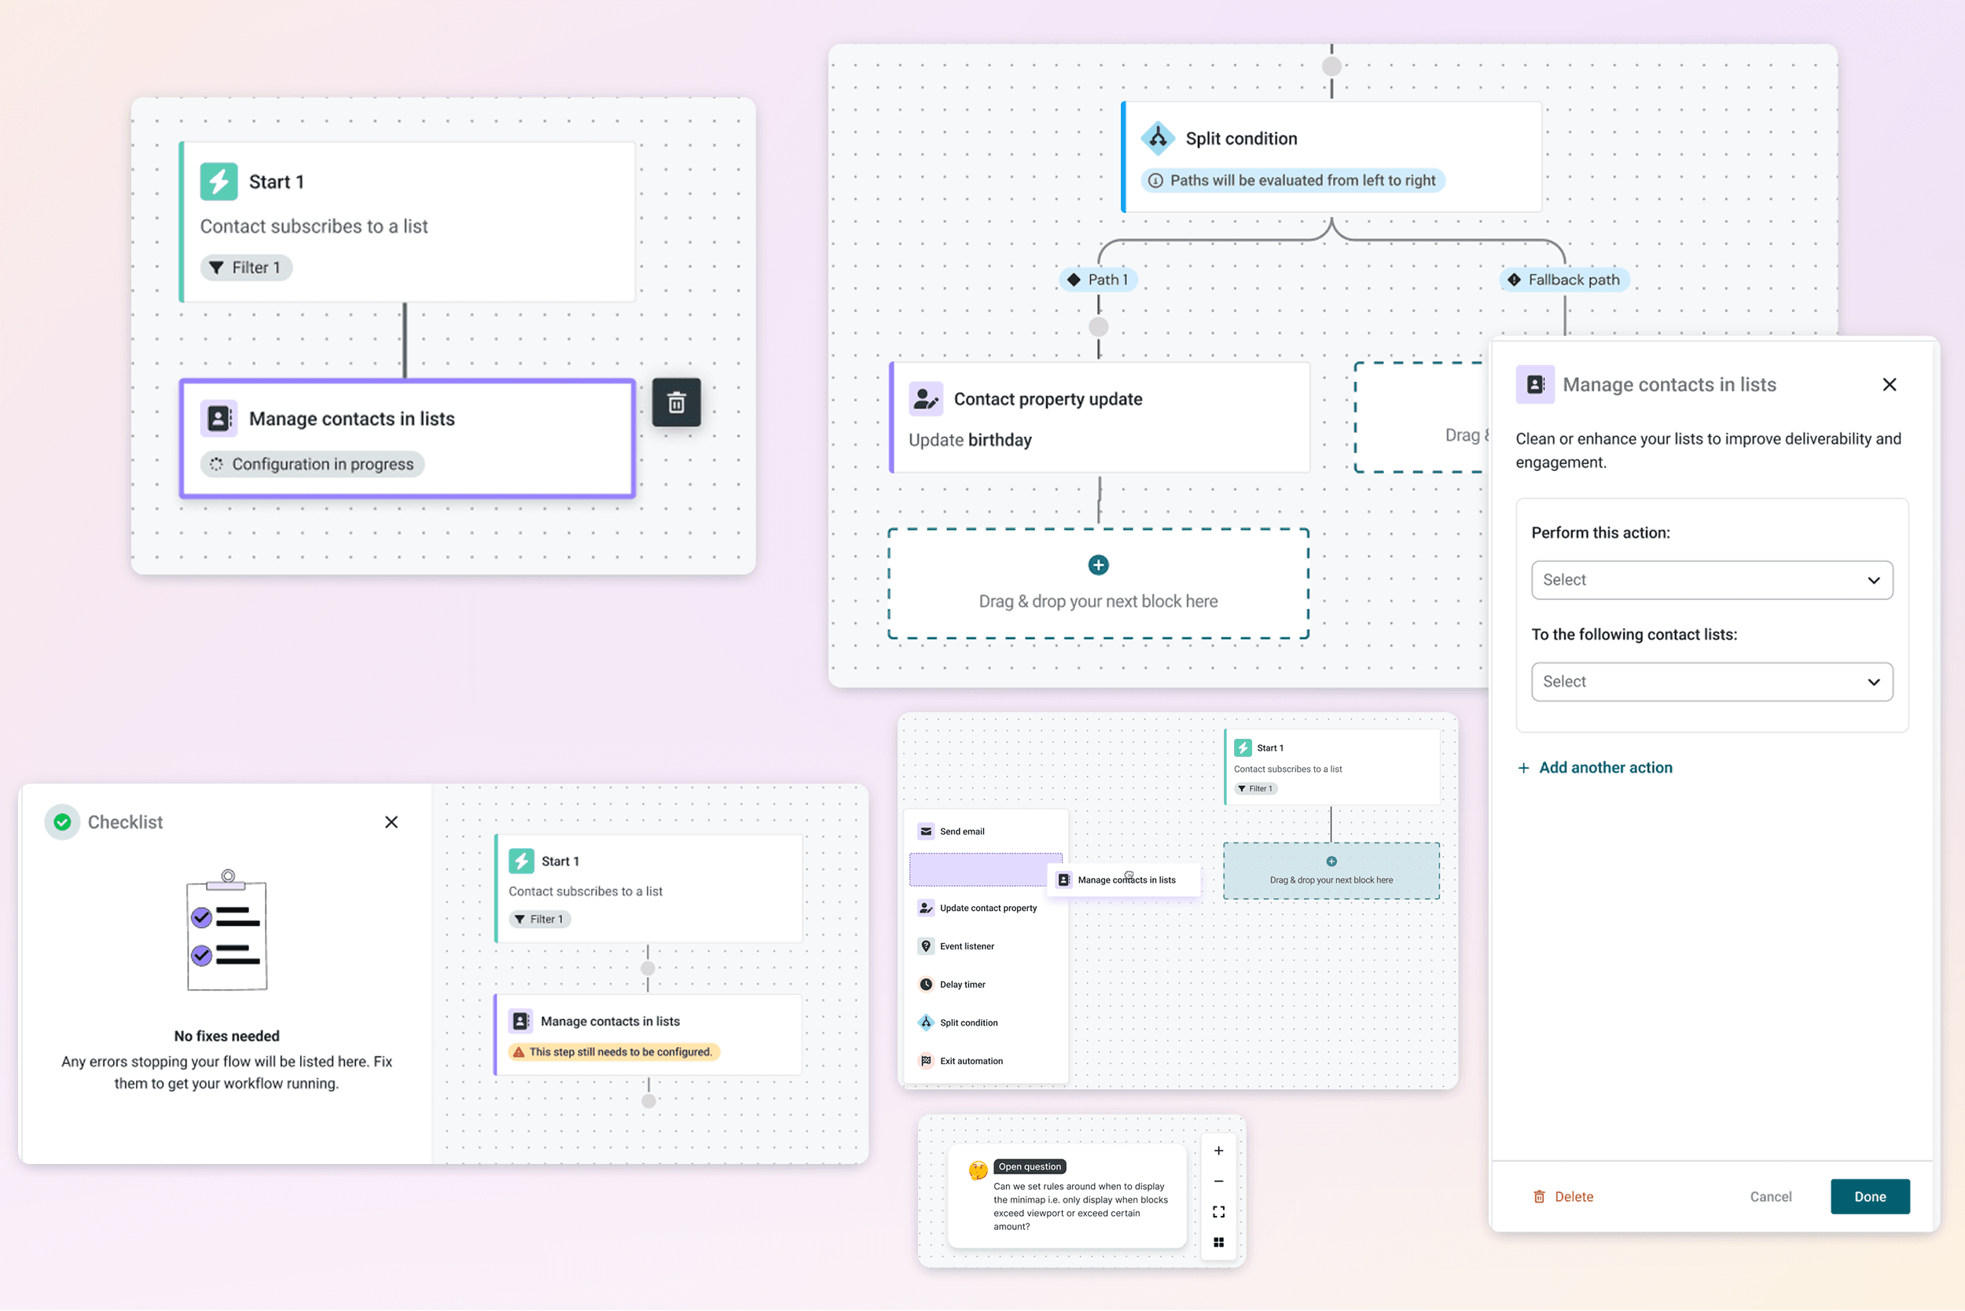Click the fit-to-screen brackets icon

pyautogui.click(x=1218, y=1211)
